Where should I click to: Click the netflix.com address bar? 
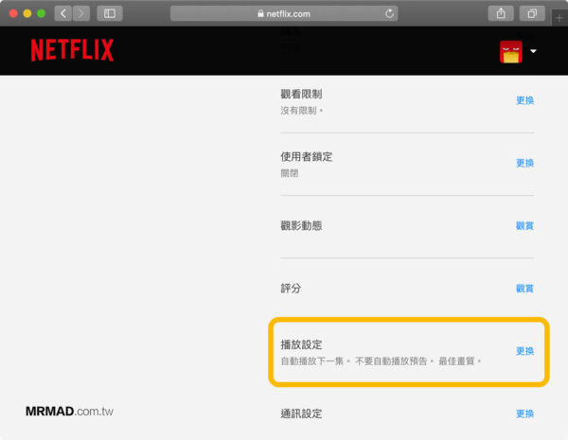tap(284, 14)
